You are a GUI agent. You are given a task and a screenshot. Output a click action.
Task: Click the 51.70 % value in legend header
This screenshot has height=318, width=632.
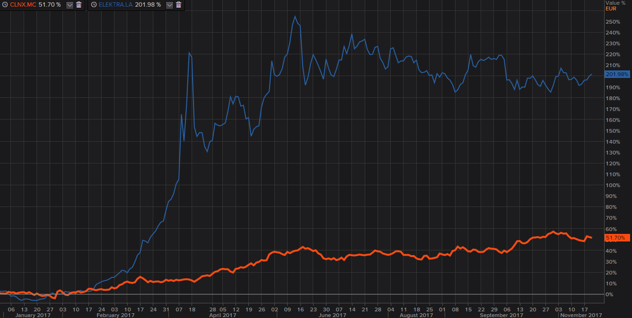pyautogui.click(x=50, y=5)
